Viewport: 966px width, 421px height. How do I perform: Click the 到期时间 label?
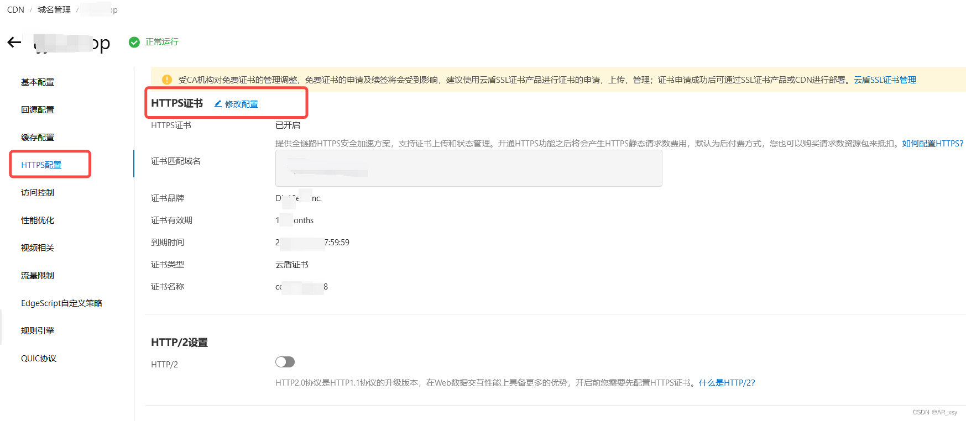click(x=168, y=242)
